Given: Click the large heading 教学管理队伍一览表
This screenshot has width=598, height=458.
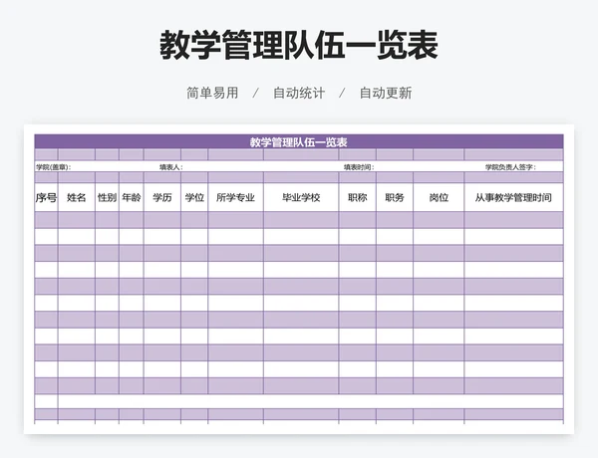Looking at the screenshot, I should [299, 46].
